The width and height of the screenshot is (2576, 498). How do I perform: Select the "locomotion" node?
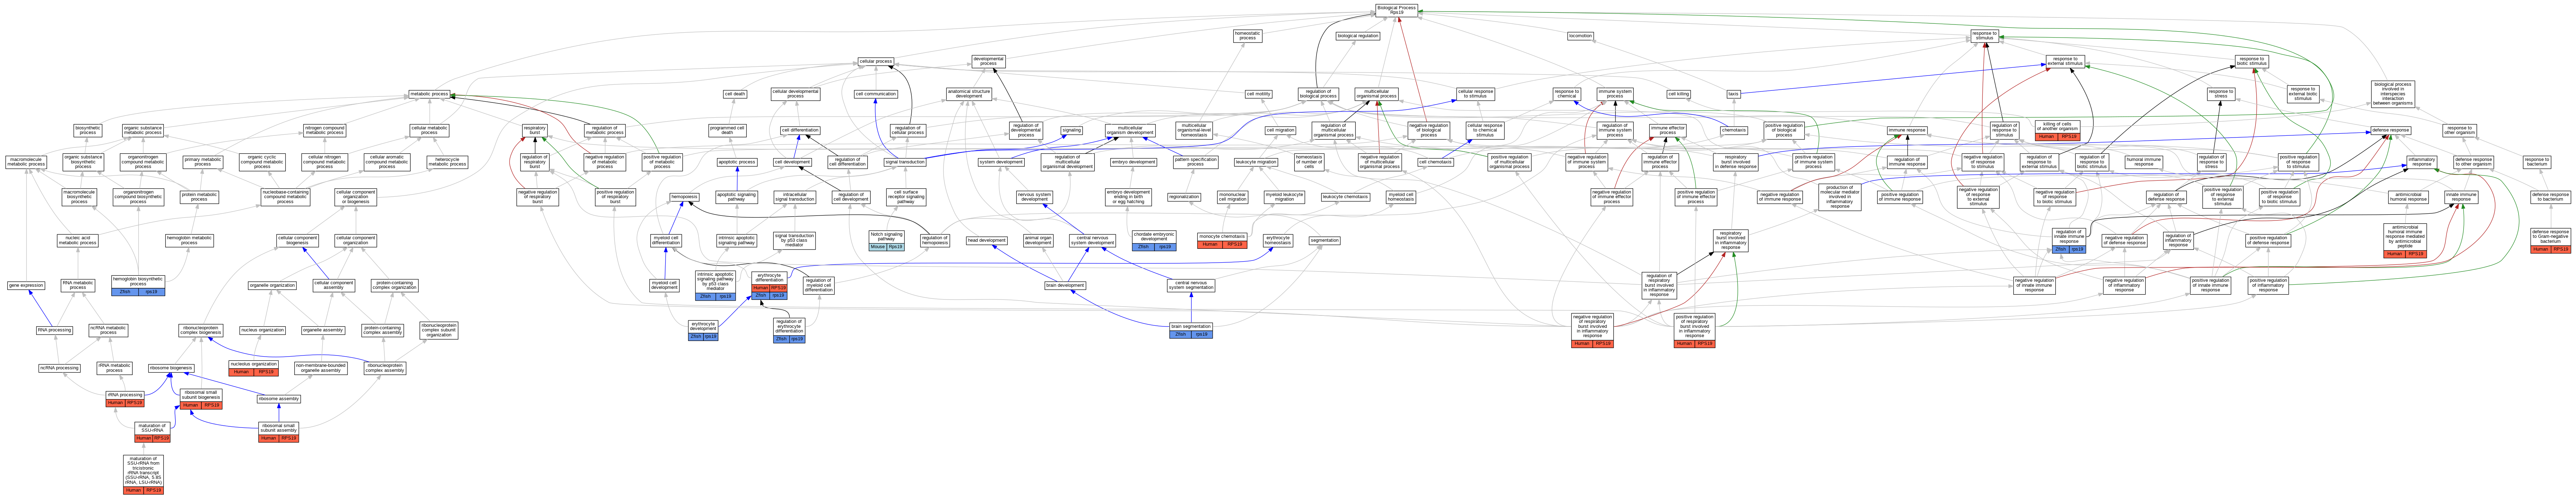pyautogui.click(x=1580, y=36)
